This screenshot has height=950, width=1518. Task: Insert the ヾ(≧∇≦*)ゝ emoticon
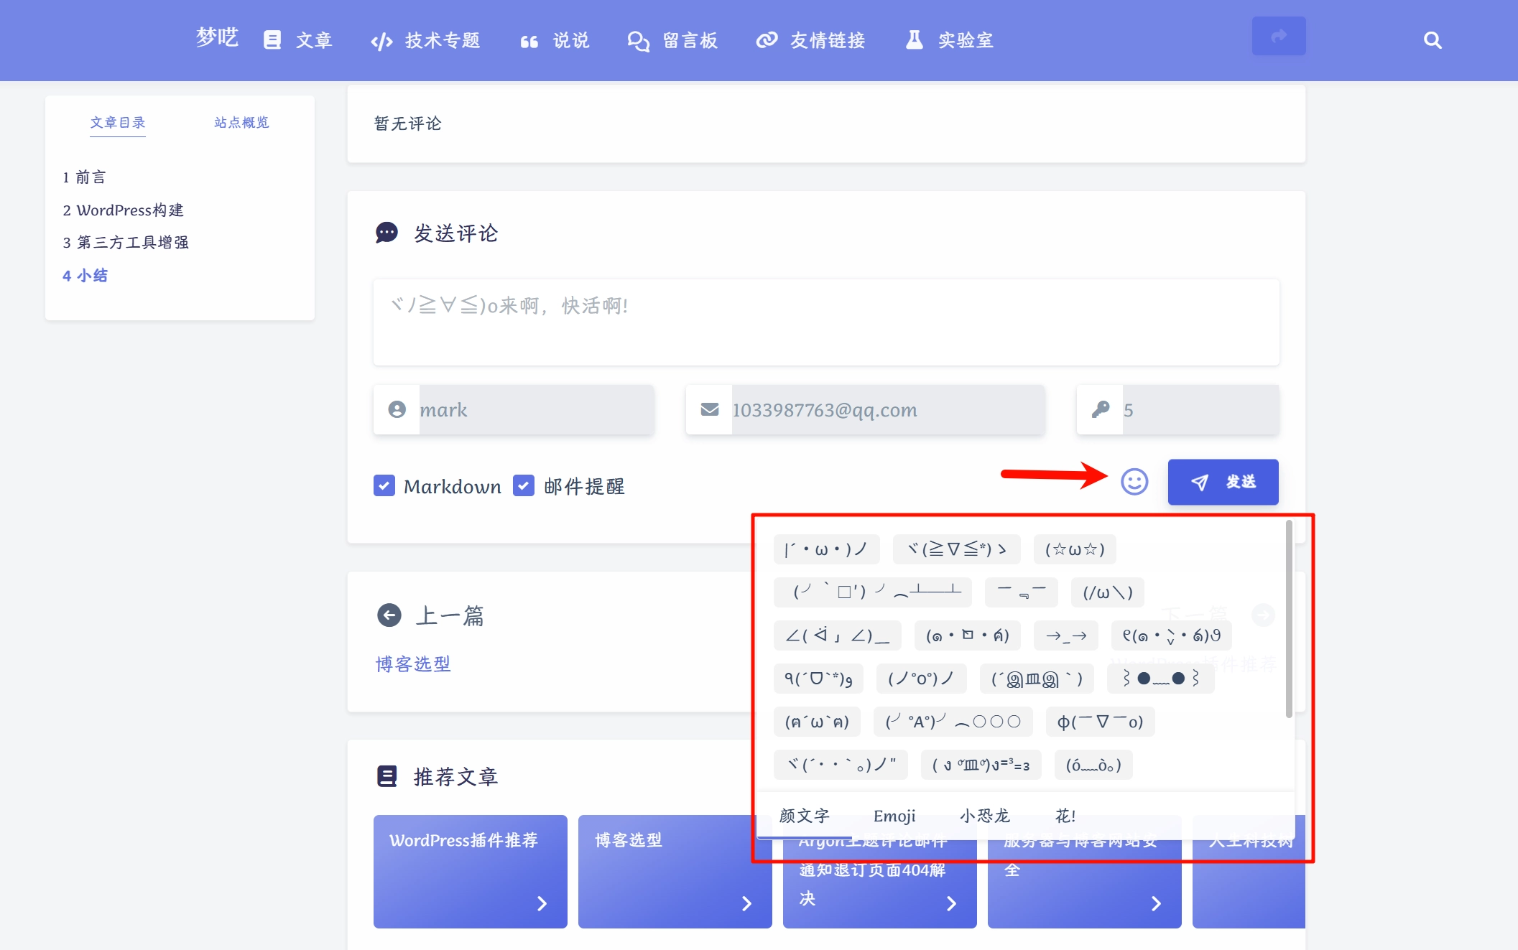[x=956, y=549]
